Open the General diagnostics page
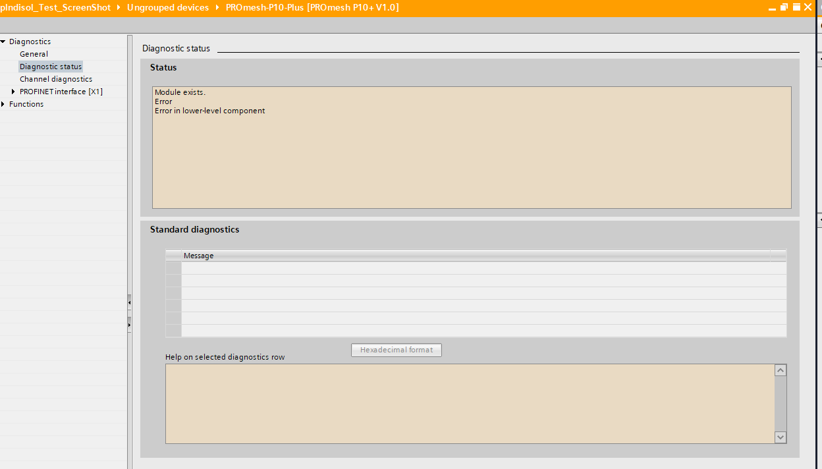This screenshot has height=469, width=822. (x=34, y=54)
